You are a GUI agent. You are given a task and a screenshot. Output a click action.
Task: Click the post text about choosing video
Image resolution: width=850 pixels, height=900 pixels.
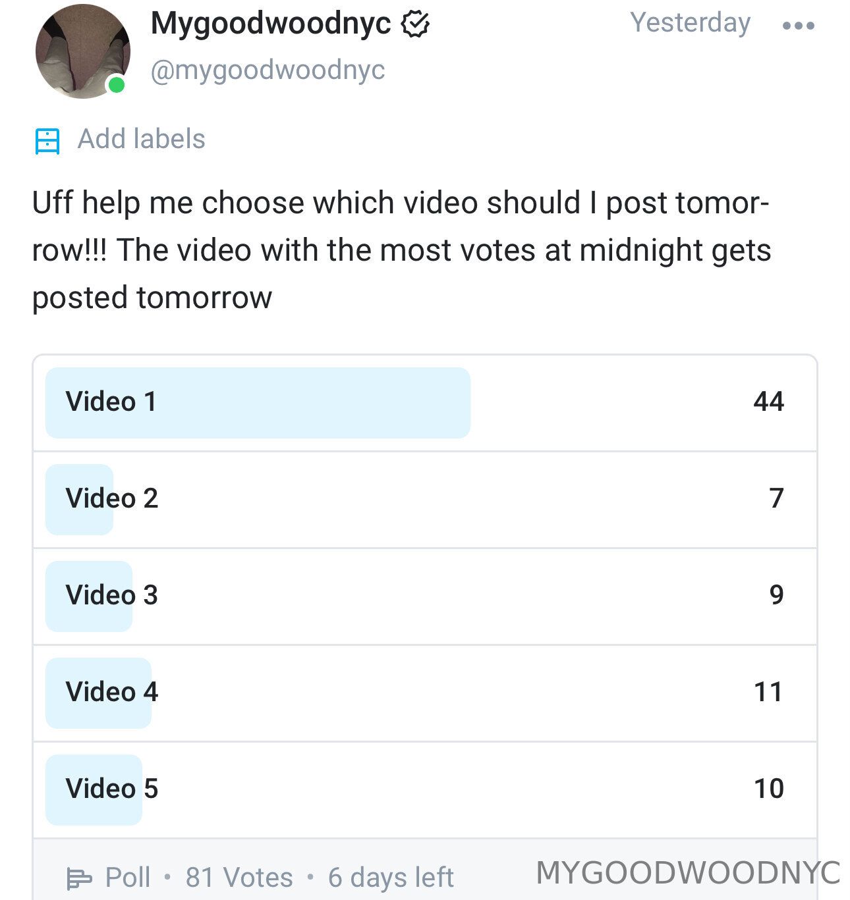click(401, 250)
